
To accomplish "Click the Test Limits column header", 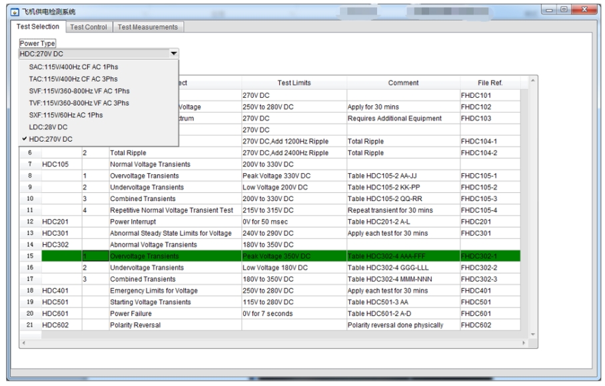I will point(294,83).
